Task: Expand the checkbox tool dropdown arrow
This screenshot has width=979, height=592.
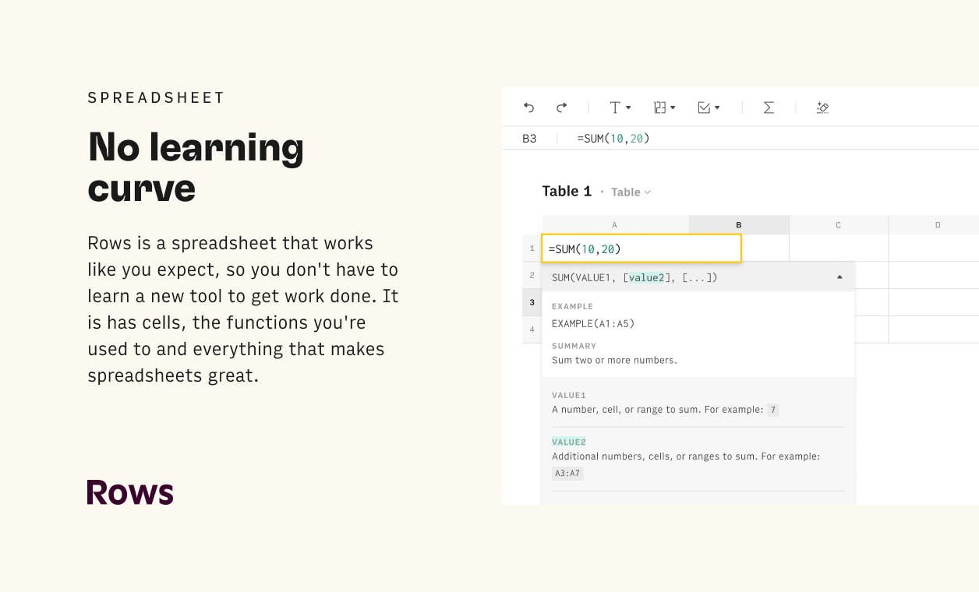Action: (717, 107)
